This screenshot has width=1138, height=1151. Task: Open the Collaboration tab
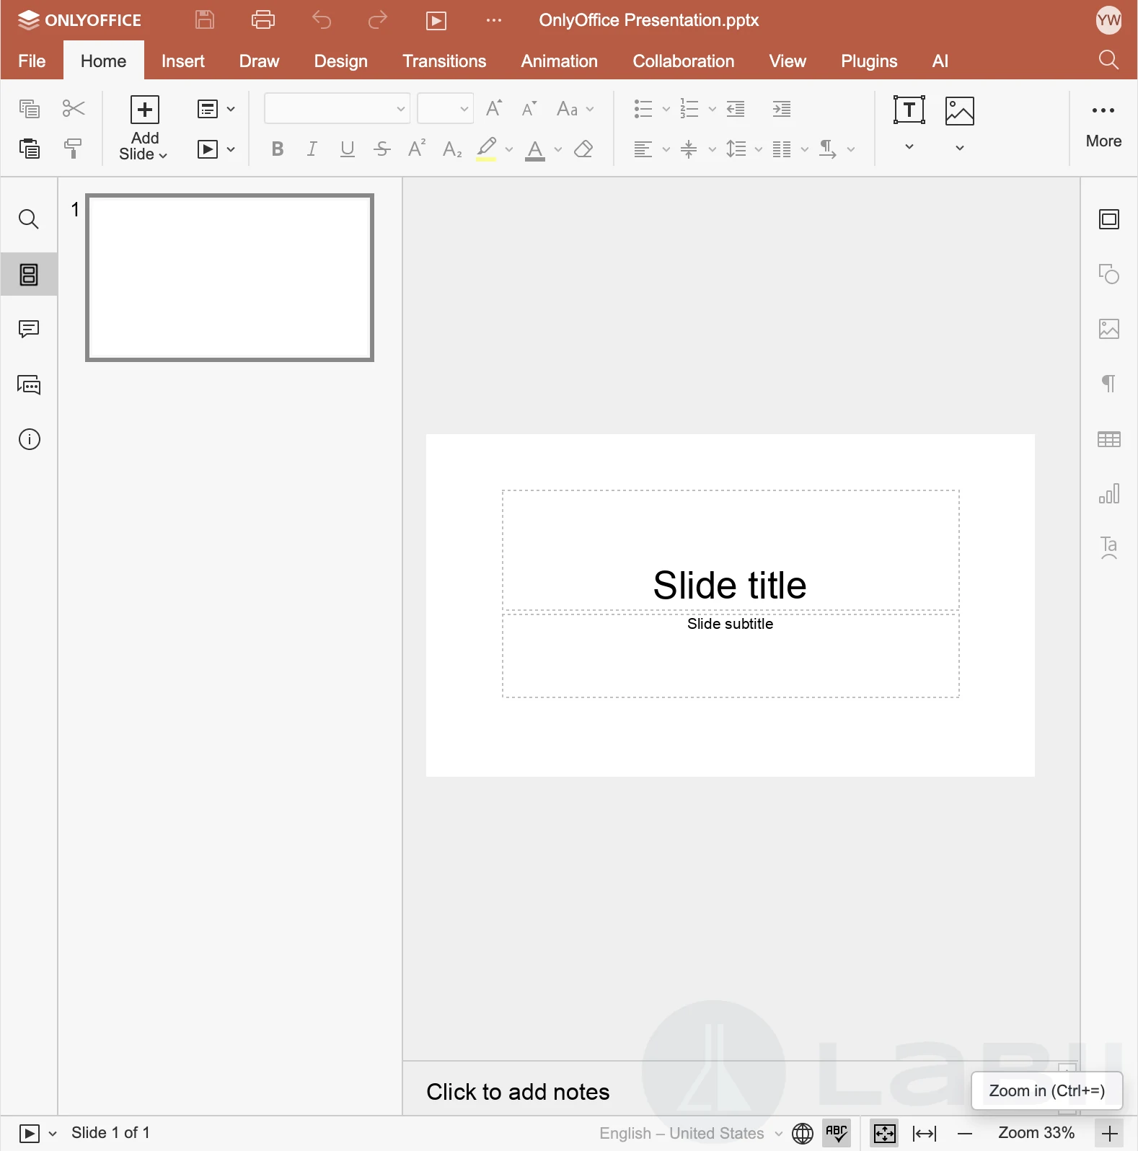683,61
